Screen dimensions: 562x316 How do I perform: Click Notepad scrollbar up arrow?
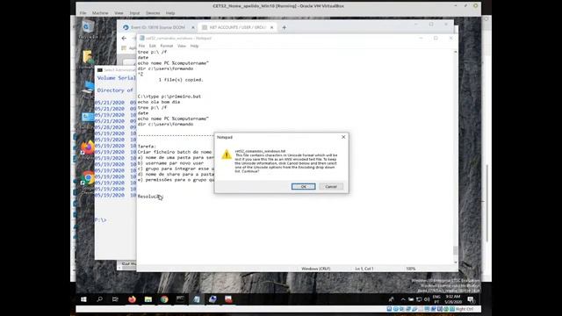[455, 53]
